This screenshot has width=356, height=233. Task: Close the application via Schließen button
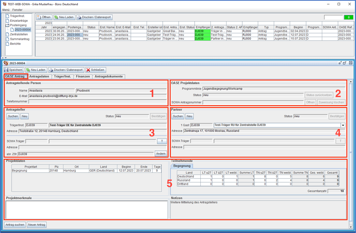95,70
